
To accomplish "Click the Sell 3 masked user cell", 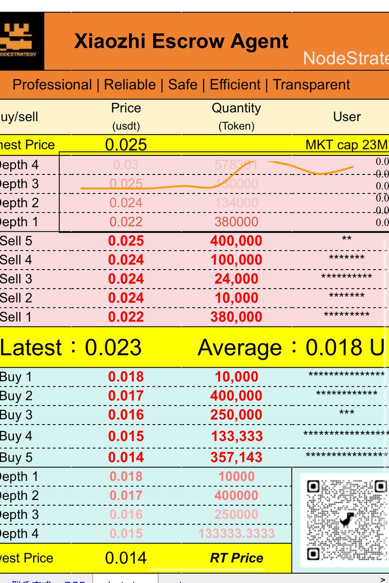I will (x=346, y=277).
